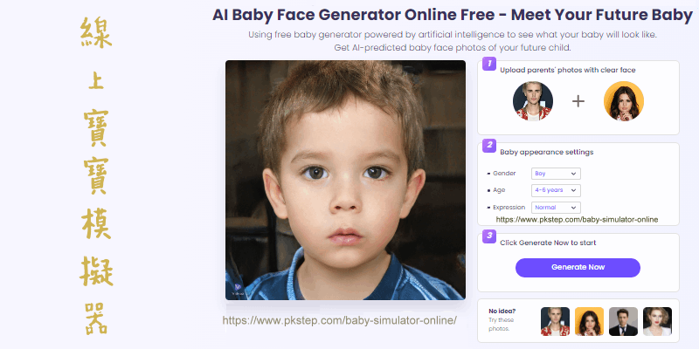The image size is (699, 349).
Task: Select the mother photo with yellow background
Action: [x=624, y=101]
